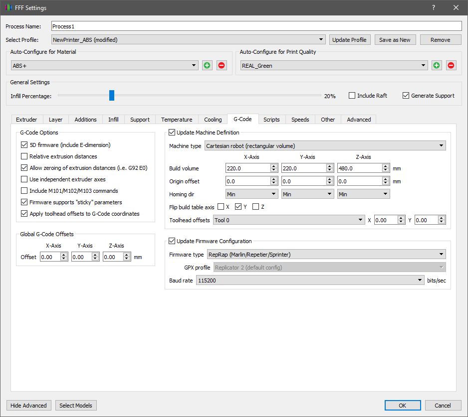Click the FFF Settings window icon
The width and height of the screenshot is (468, 417).
pos(9,7)
